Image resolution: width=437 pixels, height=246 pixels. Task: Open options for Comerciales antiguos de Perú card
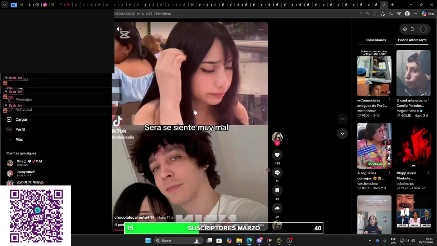click(390, 100)
